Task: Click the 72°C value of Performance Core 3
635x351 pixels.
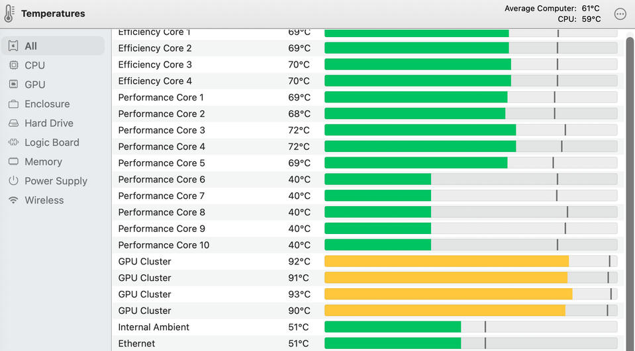Action: click(x=299, y=130)
